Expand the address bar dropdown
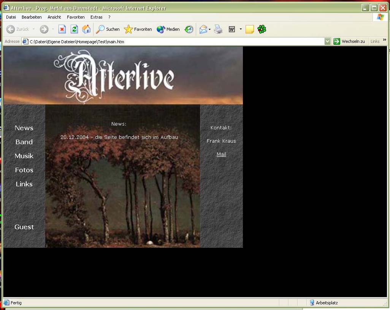390x310 pixels. [x=328, y=41]
